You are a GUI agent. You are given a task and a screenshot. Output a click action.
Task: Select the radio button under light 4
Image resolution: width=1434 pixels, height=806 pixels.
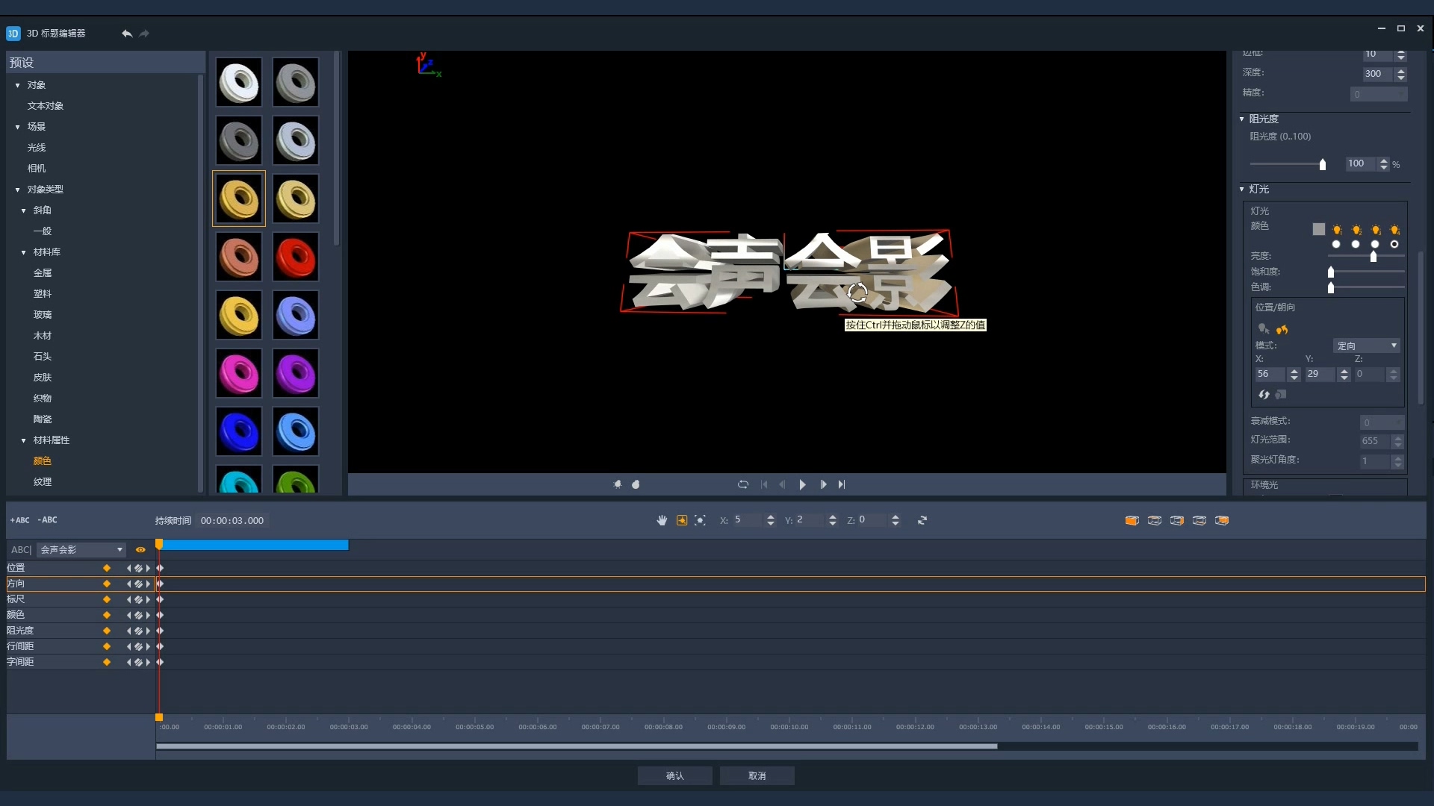[x=1394, y=244]
